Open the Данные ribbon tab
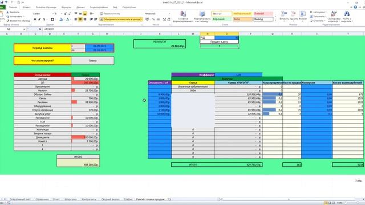The width and height of the screenshot is (365, 205). pyautogui.click(x=80, y=7)
